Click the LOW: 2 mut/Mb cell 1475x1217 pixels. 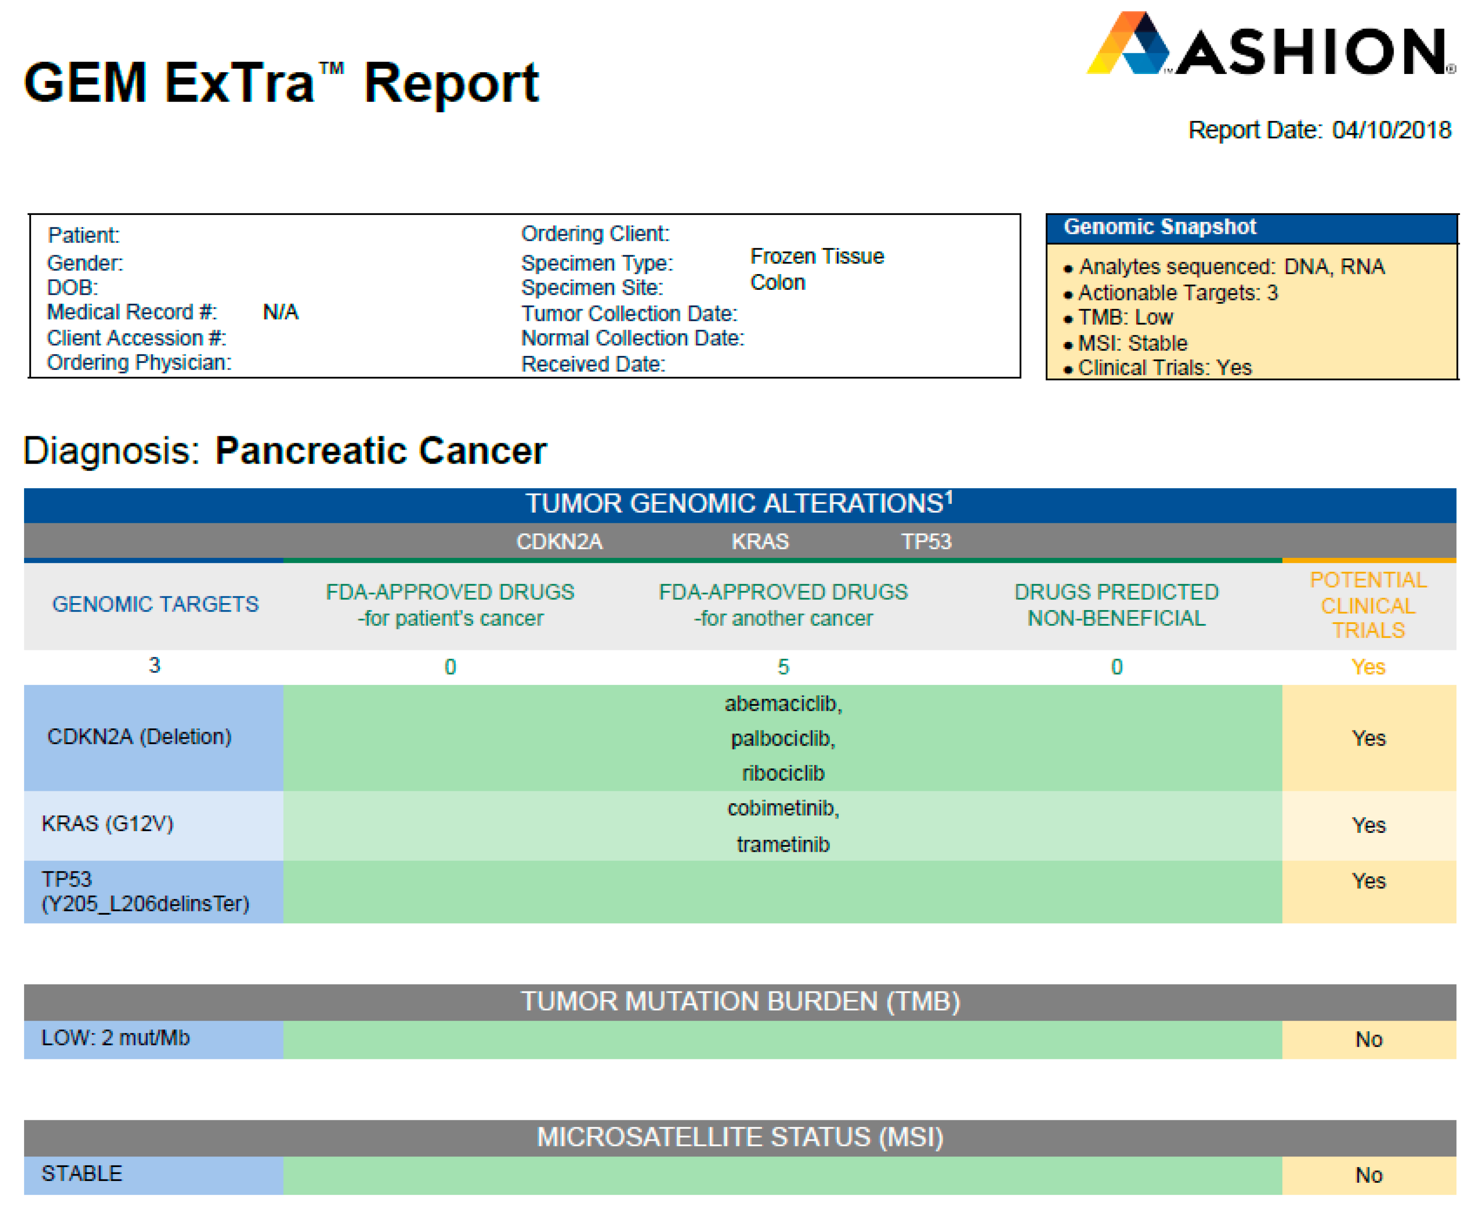(x=116, y=1038)
